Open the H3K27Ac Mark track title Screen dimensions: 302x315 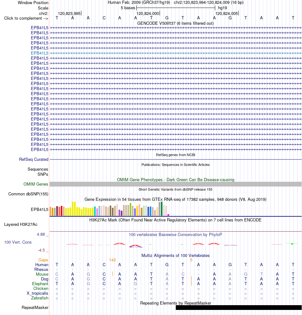pos(175,220)
